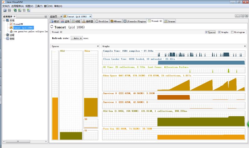The height and width of the screenshot is (148, 249).
Task: Click the Survivor 1 graph heading text
Action: pos(125,102)
